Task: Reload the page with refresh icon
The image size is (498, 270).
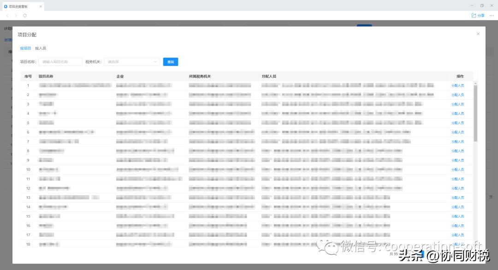Action: (25, 15)
